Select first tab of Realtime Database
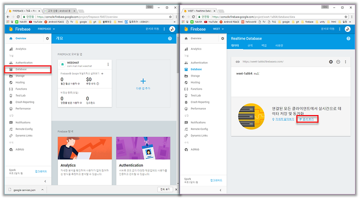Viewport: 360px width, 199px height. pyautogui.click(x=235, y=45)
